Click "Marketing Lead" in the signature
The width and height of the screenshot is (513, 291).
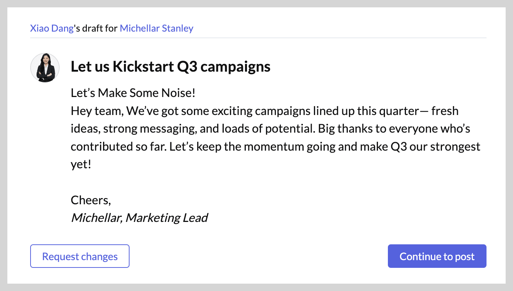click(x=167, y=218)
